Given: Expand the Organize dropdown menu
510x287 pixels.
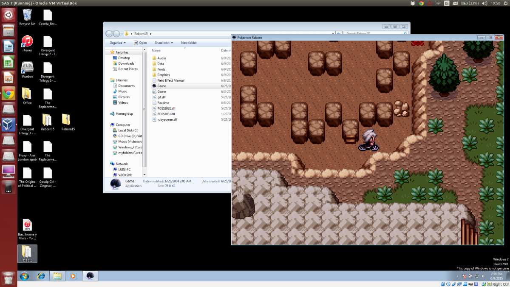Looking at the screenshot, I should point(117,43).
